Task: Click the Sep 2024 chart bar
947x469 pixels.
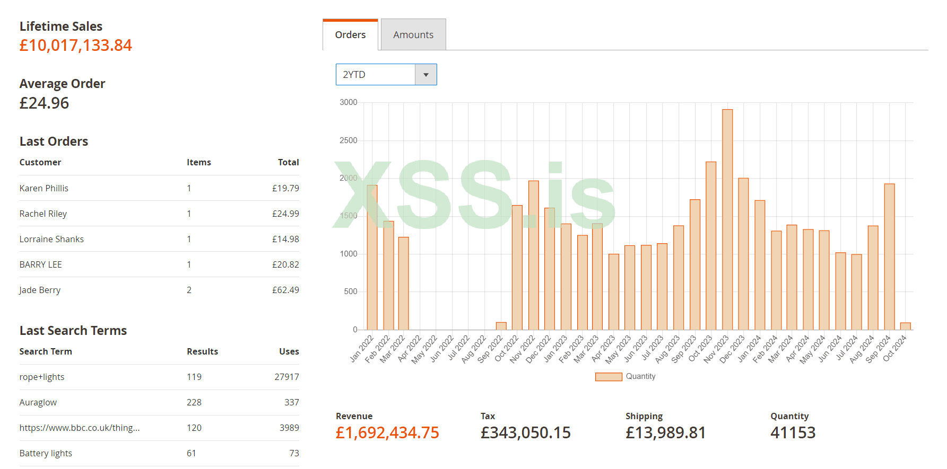Action: pyautogui.click(x=889, y=257)
